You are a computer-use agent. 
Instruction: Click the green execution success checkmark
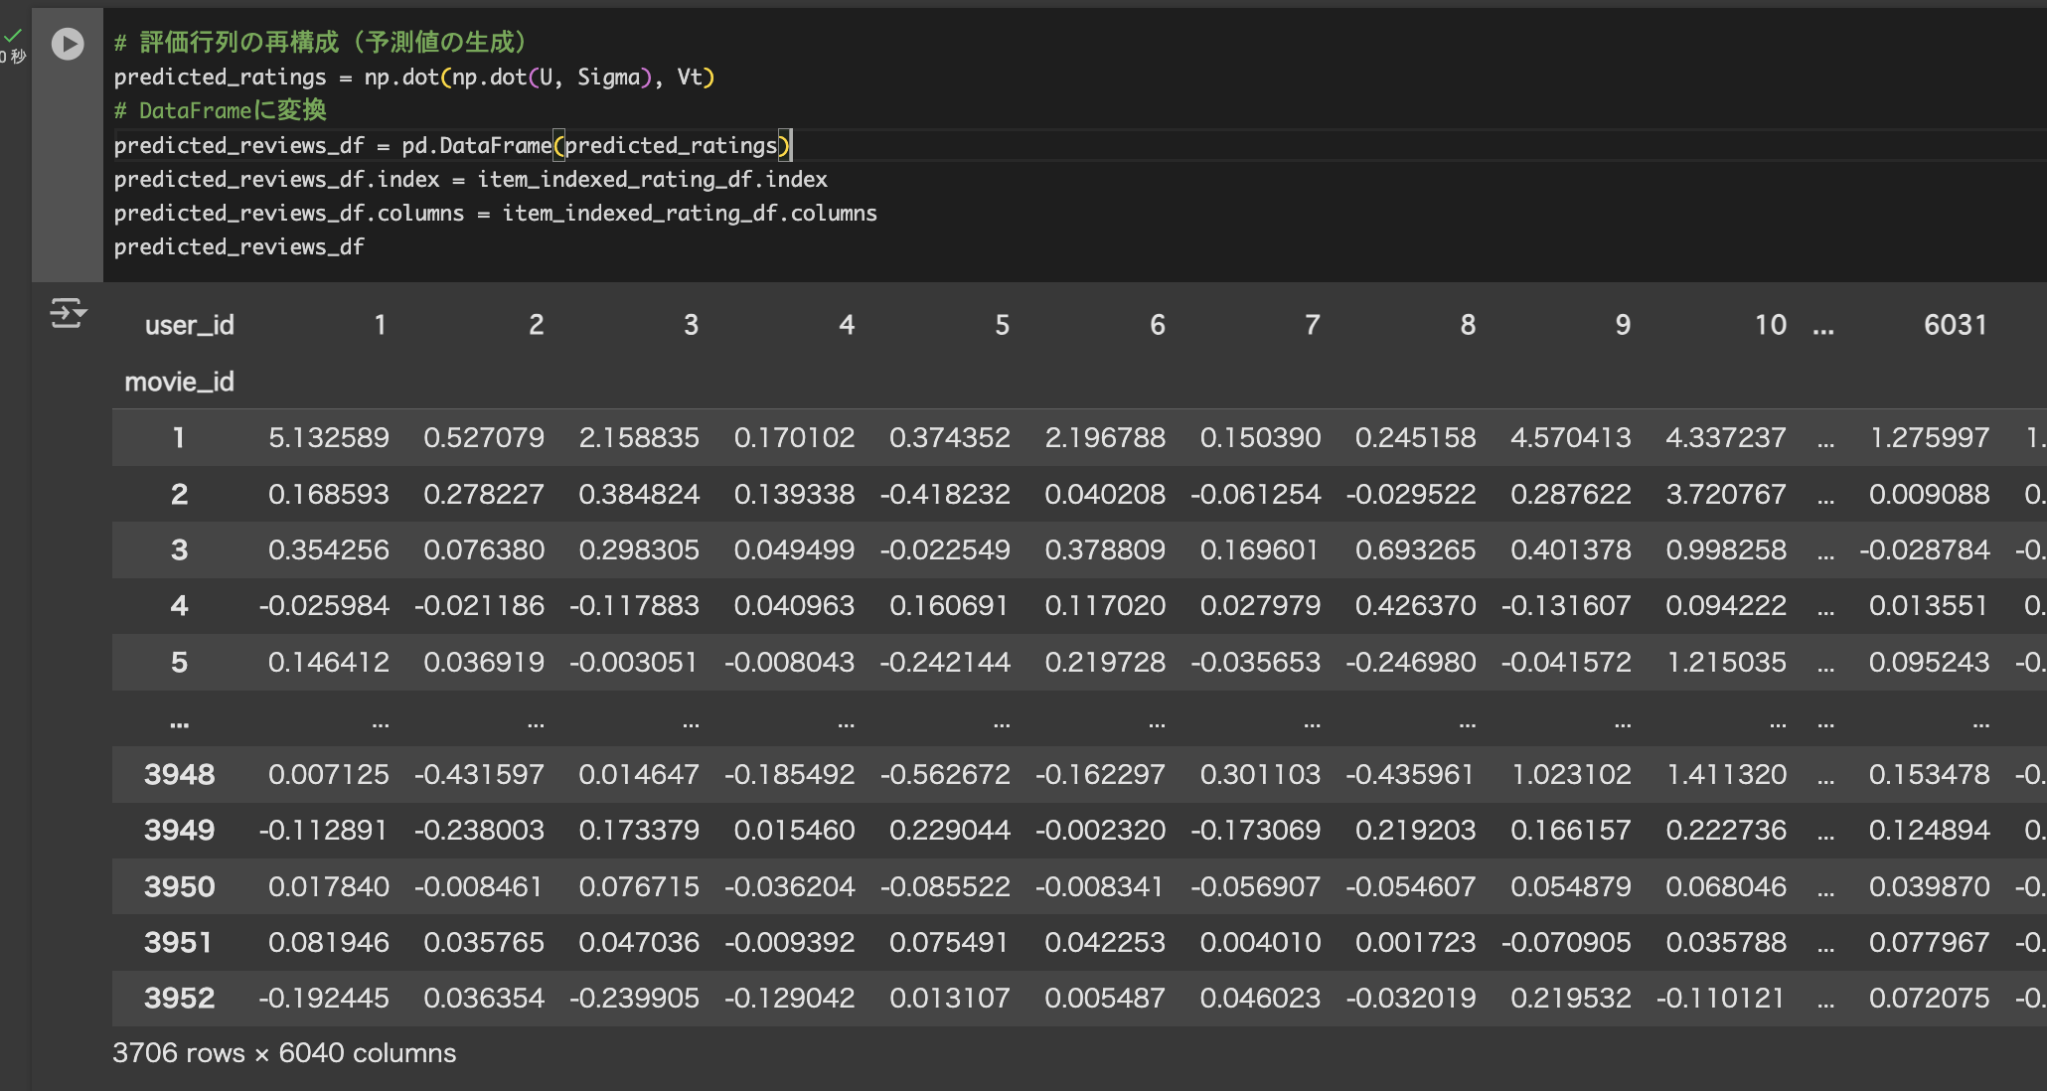click(13, 36)
